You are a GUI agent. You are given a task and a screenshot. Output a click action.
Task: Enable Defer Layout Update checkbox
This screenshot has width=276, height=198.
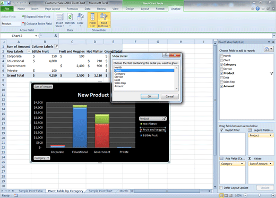(221, 188)
